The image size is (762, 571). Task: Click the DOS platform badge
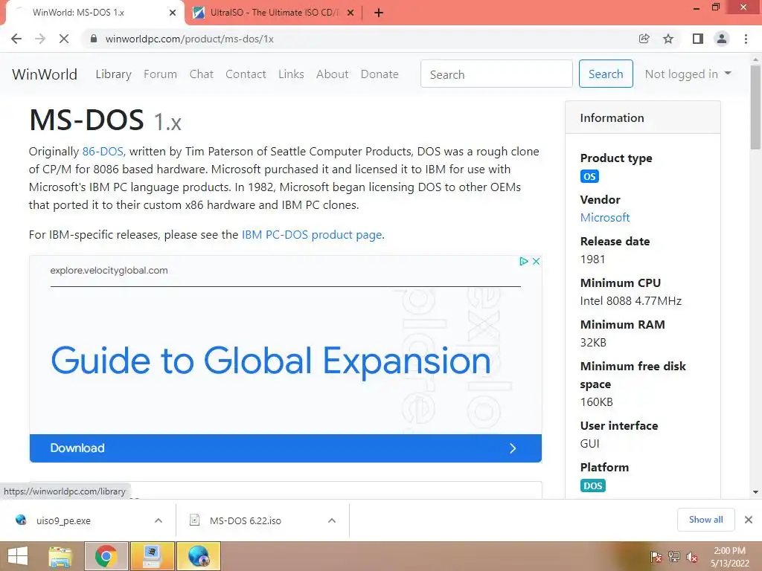593,485
